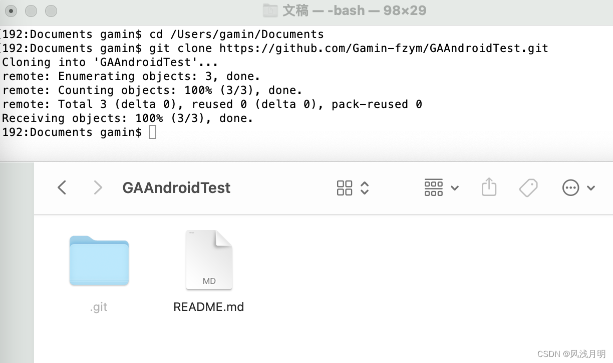Go back with the Finder back arrow
This screenshot has height=363, width=613.
tap(62, 187)
